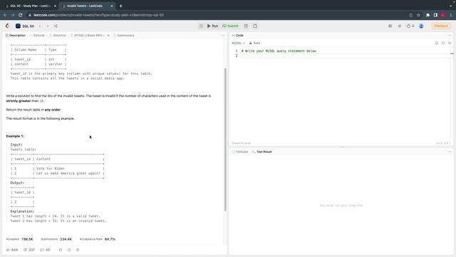456x257 pixels.
Task: Click the browser address bar
Action: [x=215, y=15]
